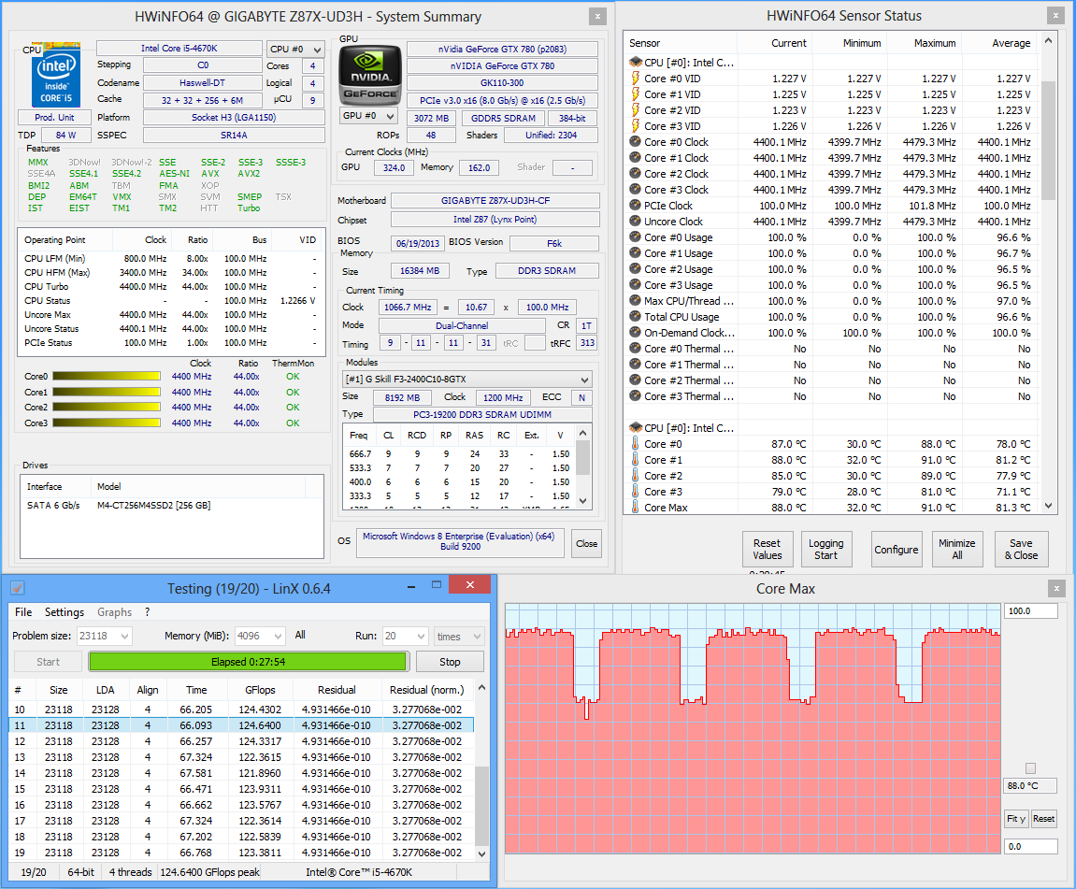The width and height of the screenshot is (1076, 889).
Task: Click the Uncore Clock sensor icon
Action: [x=636, y=221]
